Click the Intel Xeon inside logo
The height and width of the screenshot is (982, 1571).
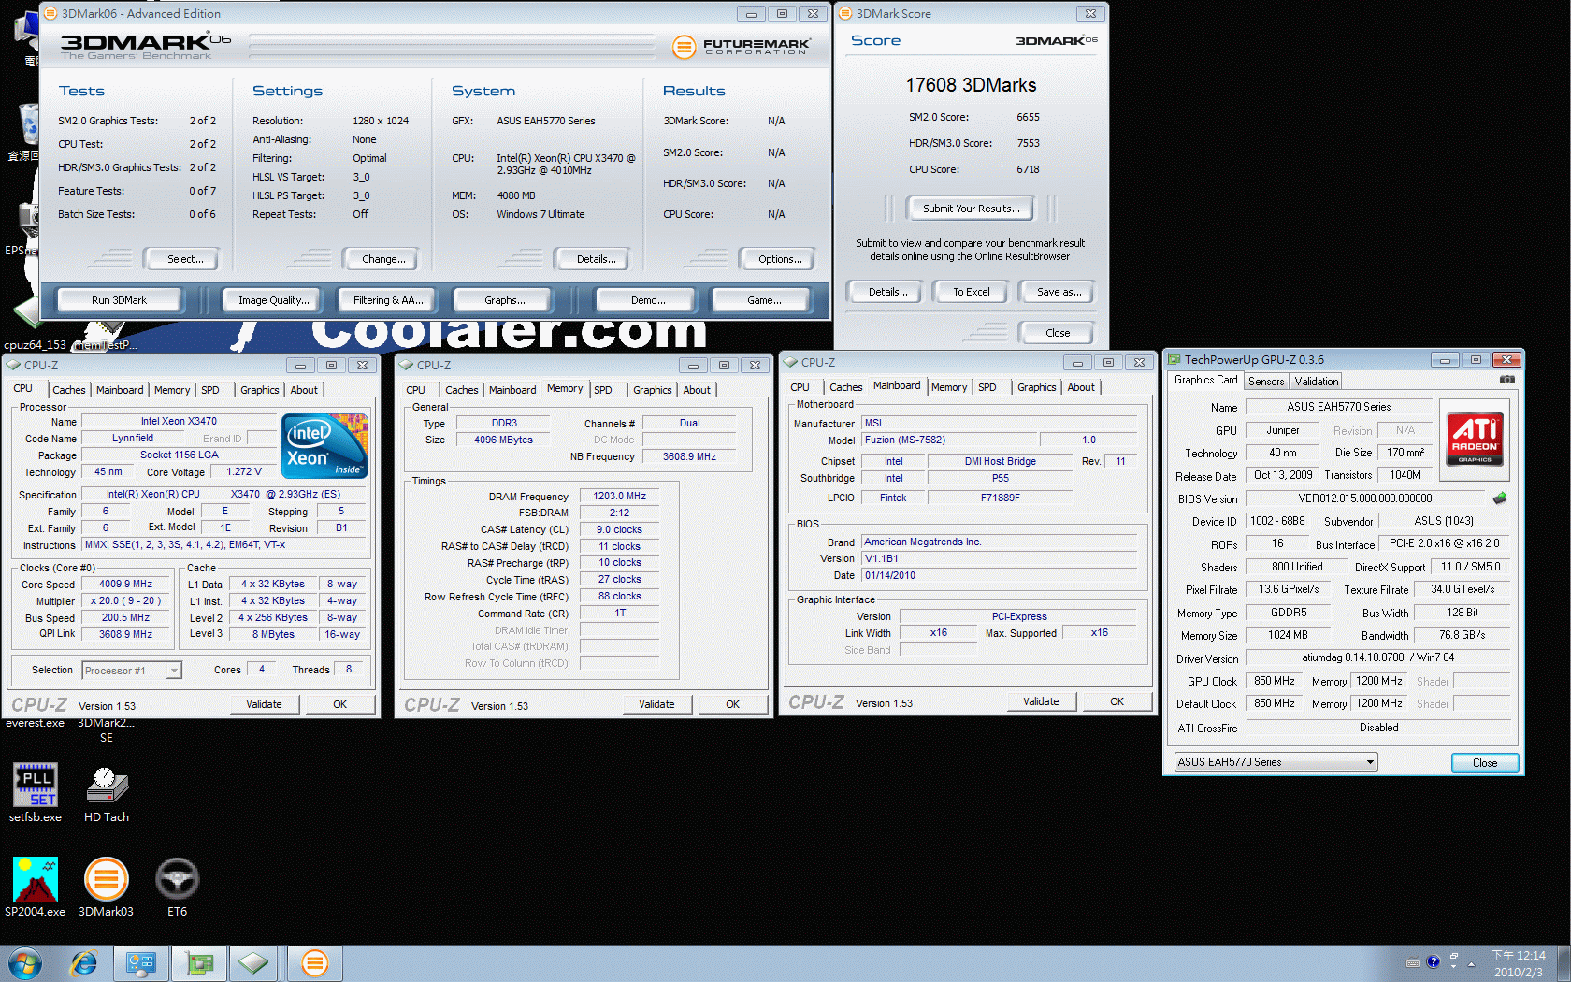(x=324, y=446)
